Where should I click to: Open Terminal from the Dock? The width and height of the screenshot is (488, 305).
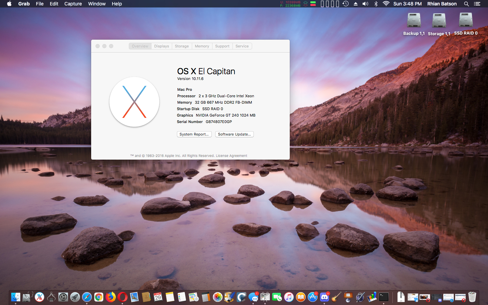[x=384, y=297]
